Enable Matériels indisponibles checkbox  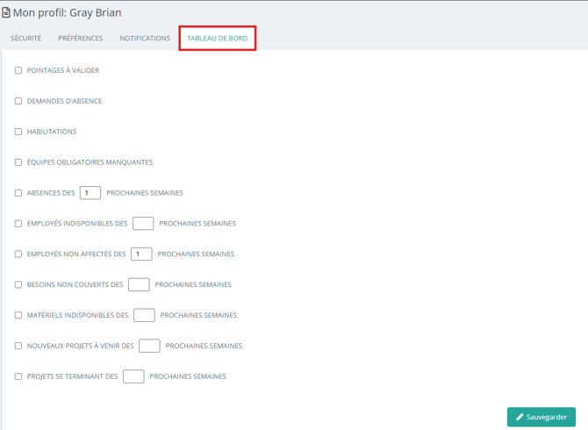click(18, 315)
